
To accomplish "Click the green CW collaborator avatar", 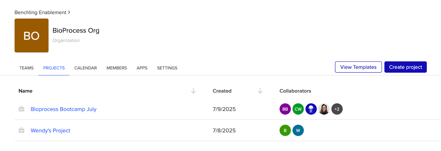I will (x=298, y=109).
